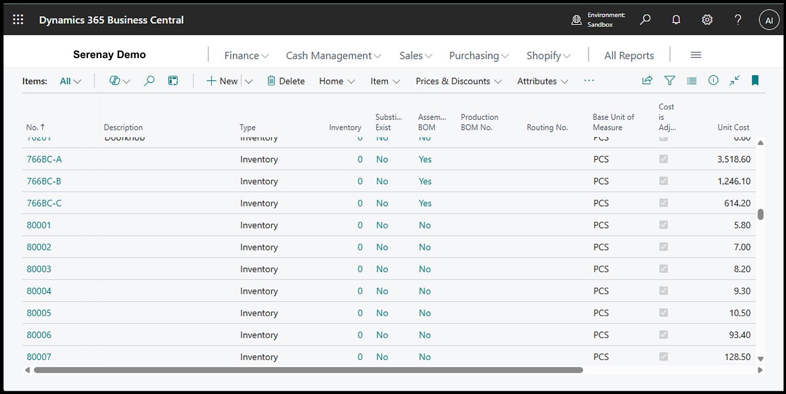Sort by the No. column header

tap(36, 127)
